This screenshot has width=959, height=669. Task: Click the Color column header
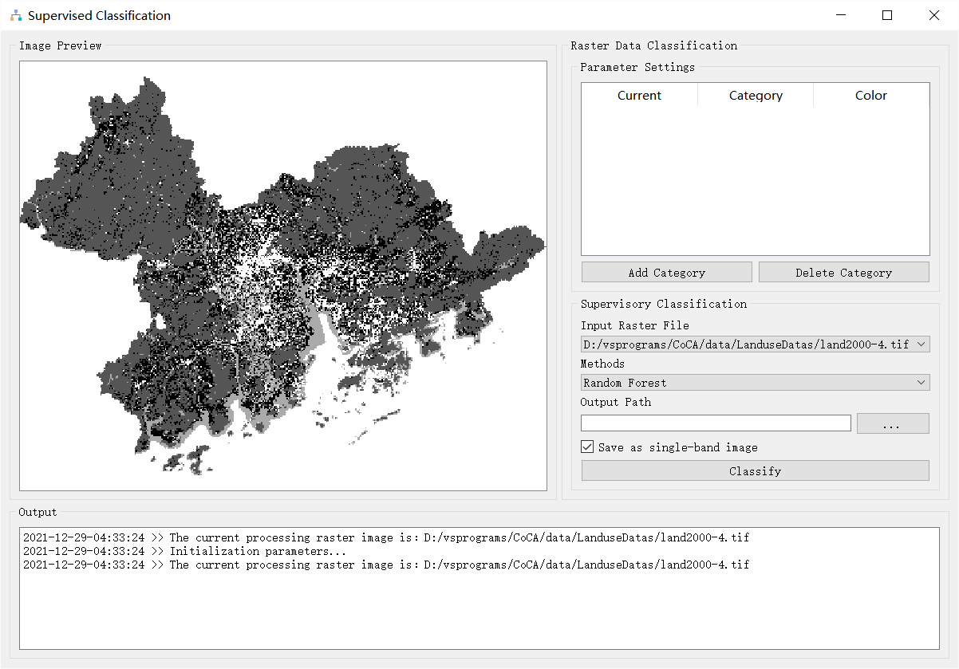[x=871, y=96]
